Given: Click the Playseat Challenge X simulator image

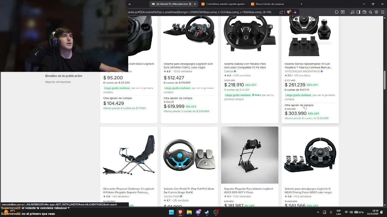Looking at the screenshot, I should pyautogui.click(x=129, y=155).
